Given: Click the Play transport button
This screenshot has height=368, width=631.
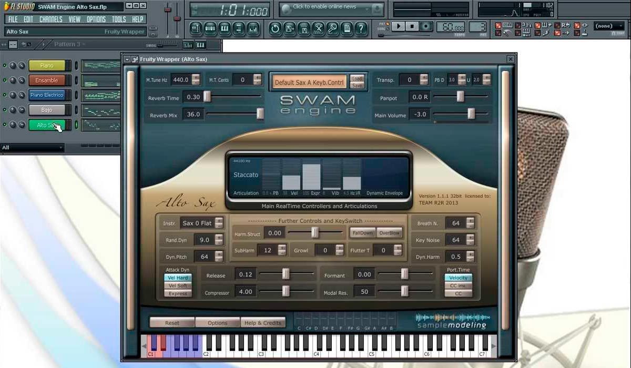Looking at the screenshot, I should [398, 26].
